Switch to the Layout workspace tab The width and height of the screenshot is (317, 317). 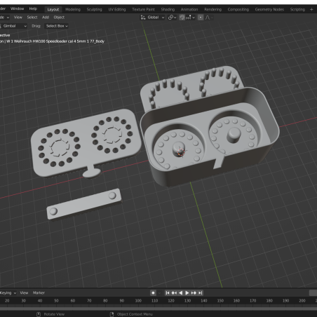click(x=53, y=9)
